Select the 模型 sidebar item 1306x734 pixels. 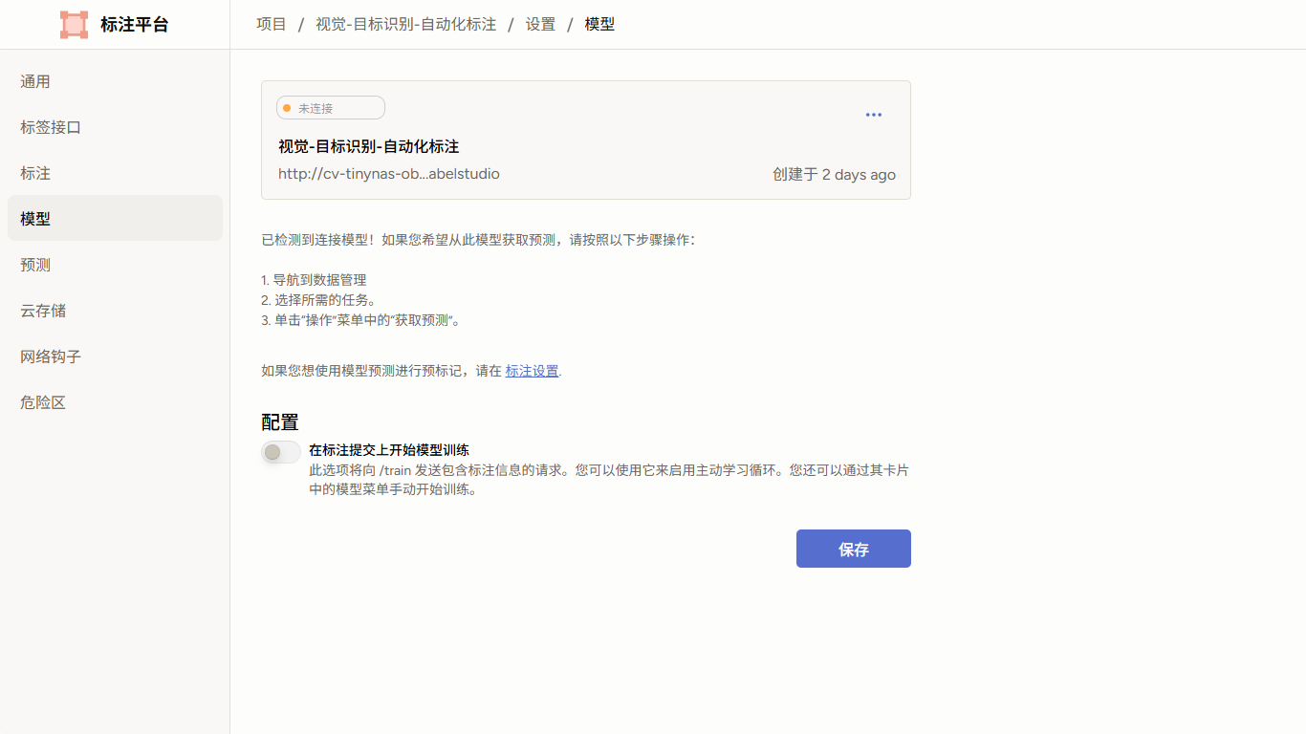[115, 219]
